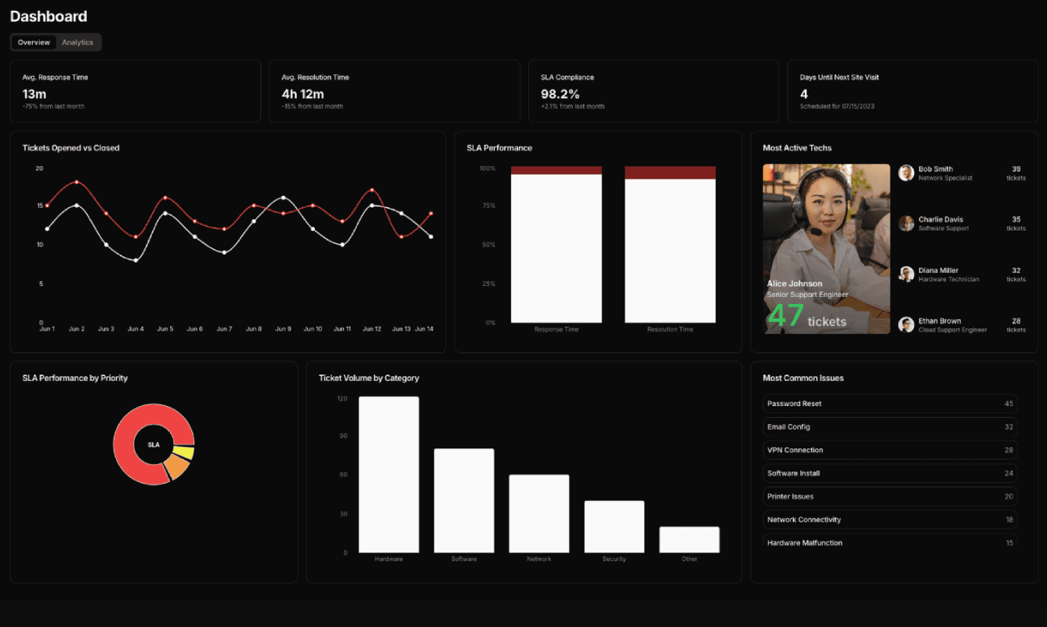Select the Email Config common issue
The image size is (1047, 627).
coord(889,426)
